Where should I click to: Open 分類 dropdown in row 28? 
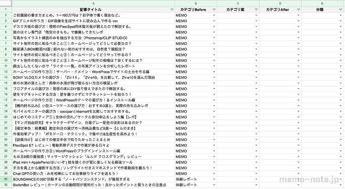[x=341, y=162]
